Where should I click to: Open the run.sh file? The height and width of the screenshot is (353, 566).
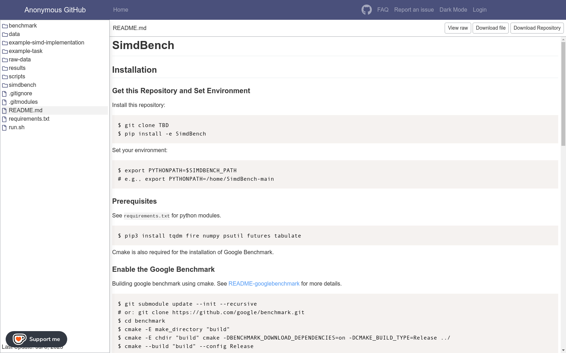click(17, 127)
